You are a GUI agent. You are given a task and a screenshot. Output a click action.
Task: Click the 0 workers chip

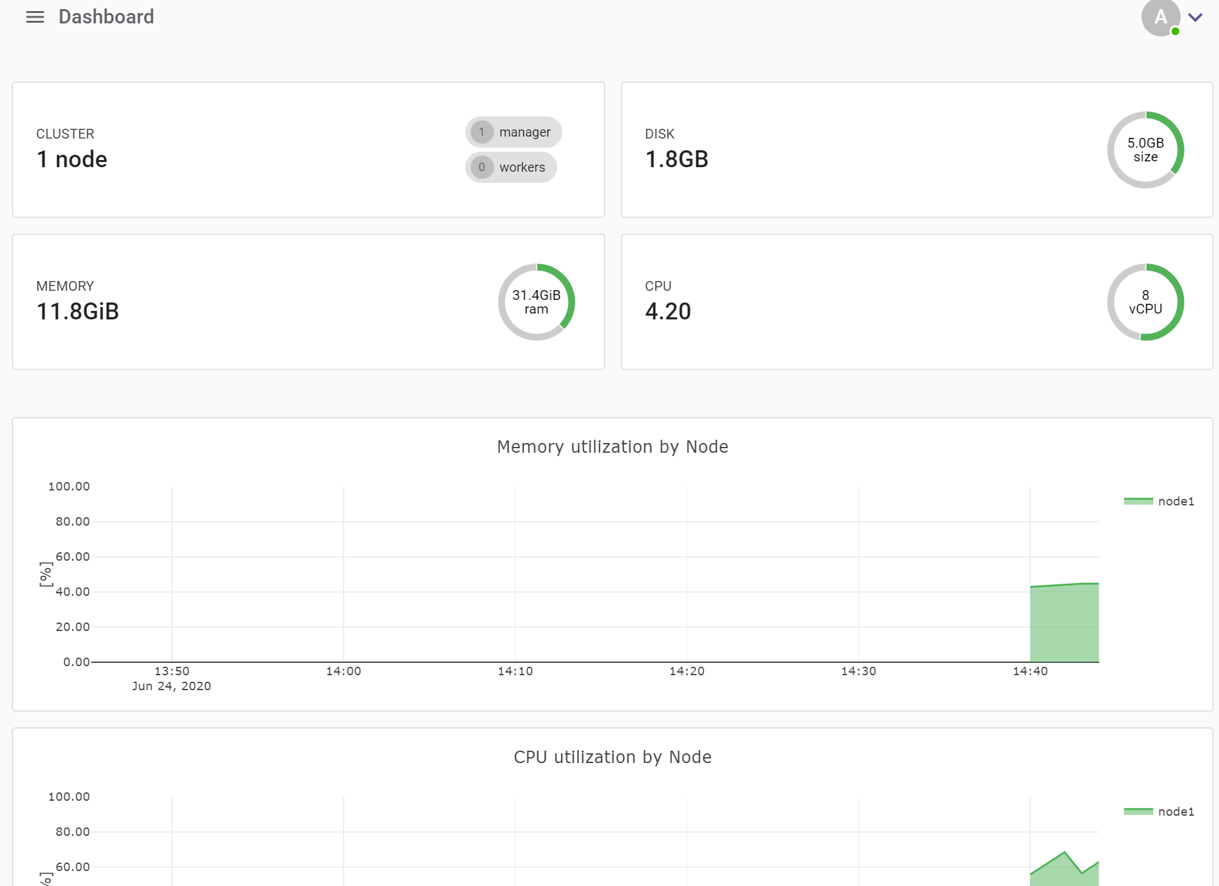tap(511, 167)
